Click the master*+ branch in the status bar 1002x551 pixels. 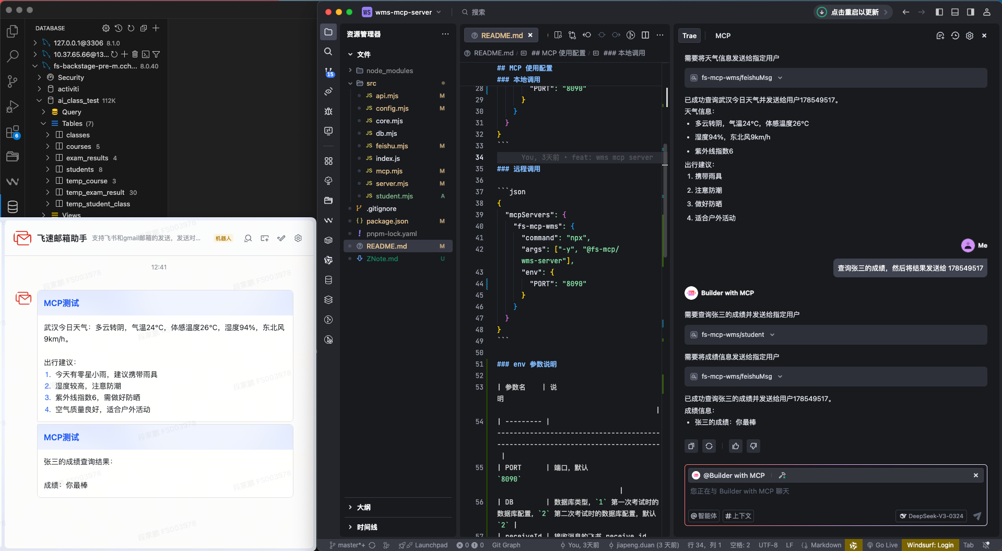[347, 545]
